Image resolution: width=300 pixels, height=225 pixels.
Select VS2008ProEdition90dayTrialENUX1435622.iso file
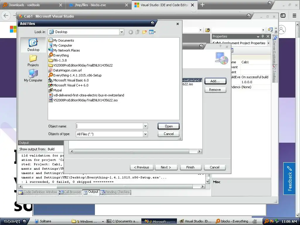[83, 100]
